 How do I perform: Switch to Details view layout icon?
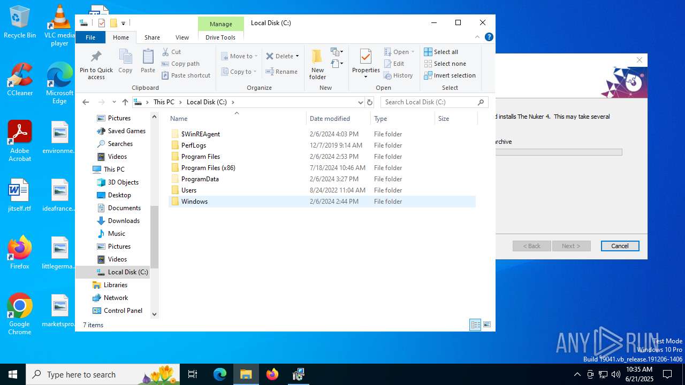click(475, 325)
